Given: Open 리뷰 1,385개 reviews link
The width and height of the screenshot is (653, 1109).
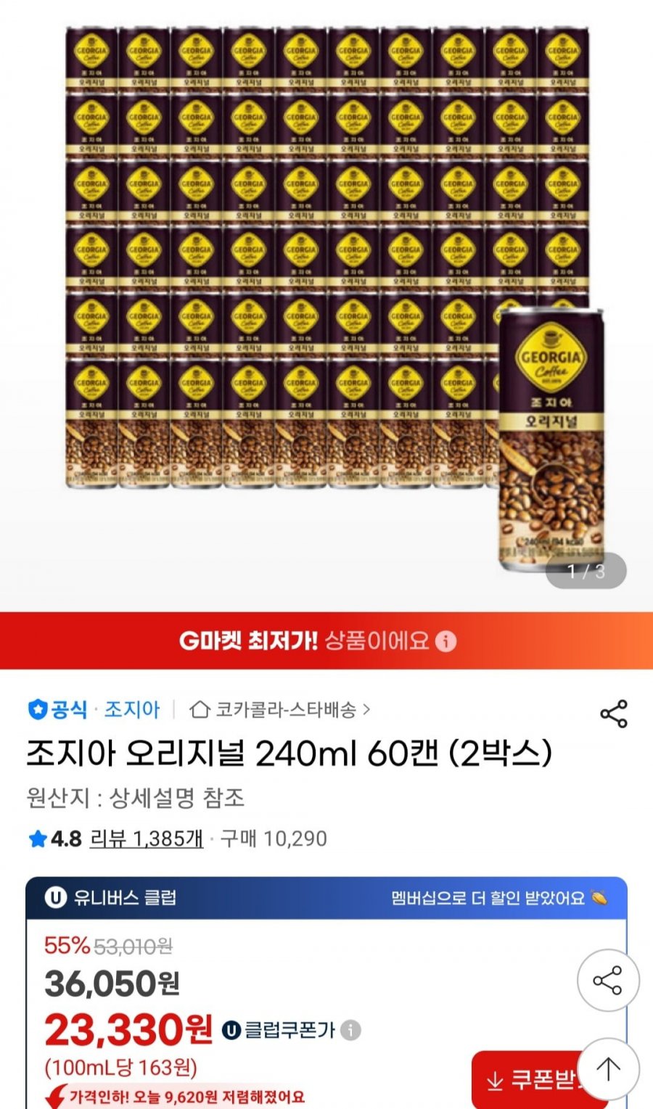Looking at the screenshot, I should point(147,839).
